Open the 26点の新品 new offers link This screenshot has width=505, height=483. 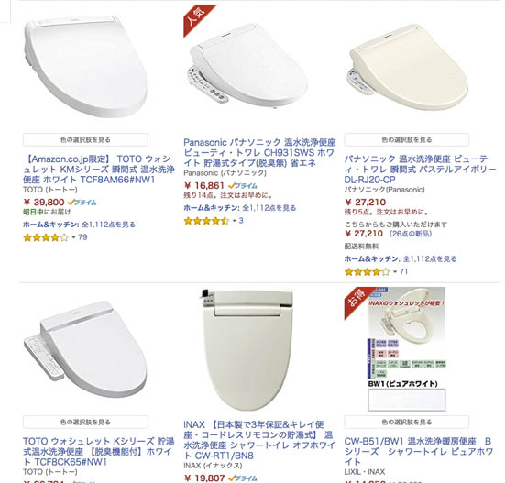411,234
